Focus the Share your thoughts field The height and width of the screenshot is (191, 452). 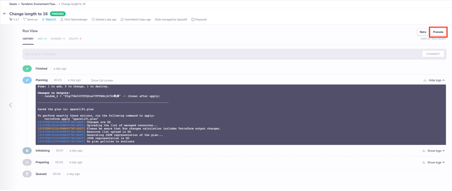(x=221, y=54)
